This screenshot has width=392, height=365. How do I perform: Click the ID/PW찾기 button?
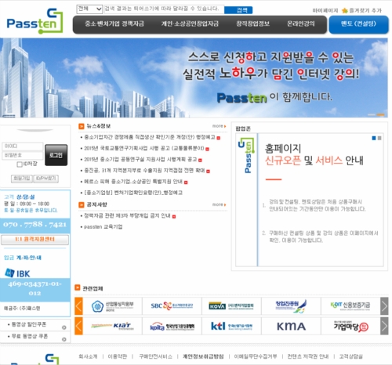coord(45,179)
